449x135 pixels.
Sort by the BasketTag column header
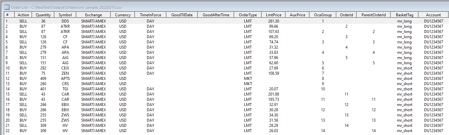pos(404,15)
